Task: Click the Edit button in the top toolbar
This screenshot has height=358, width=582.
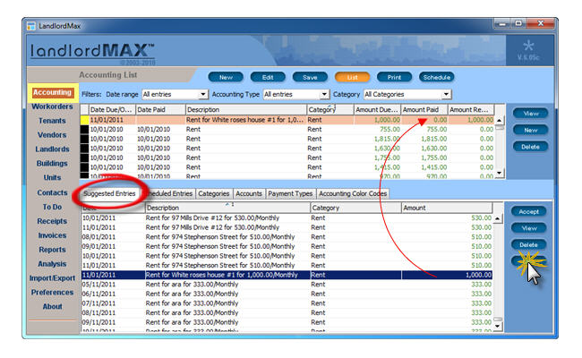Action: (268, 77)
